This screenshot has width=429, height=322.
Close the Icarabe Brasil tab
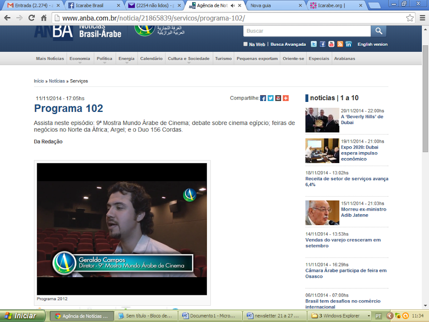pyautogui.click(x=118, y=5)
